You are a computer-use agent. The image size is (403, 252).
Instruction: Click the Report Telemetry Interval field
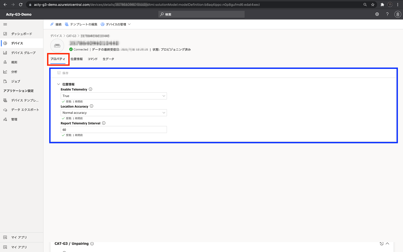114,130
